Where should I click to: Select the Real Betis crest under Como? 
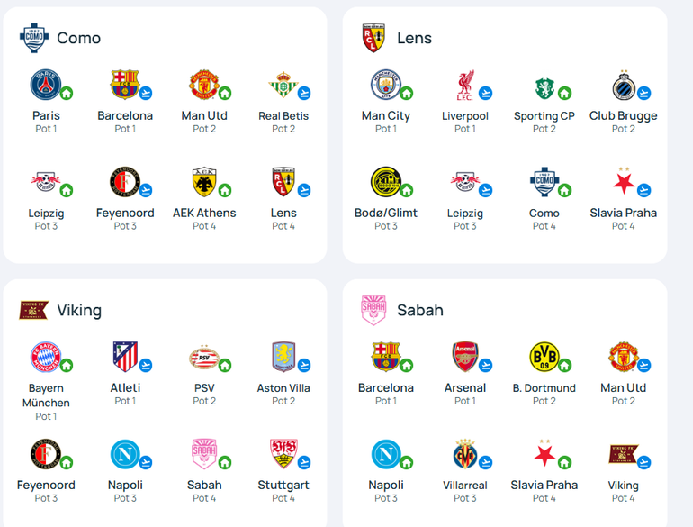click(x=283, y=85)
